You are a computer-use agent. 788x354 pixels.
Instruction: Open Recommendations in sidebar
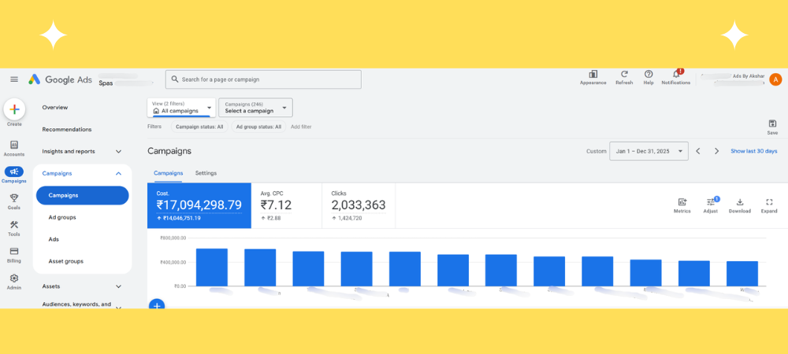[67, 129]
